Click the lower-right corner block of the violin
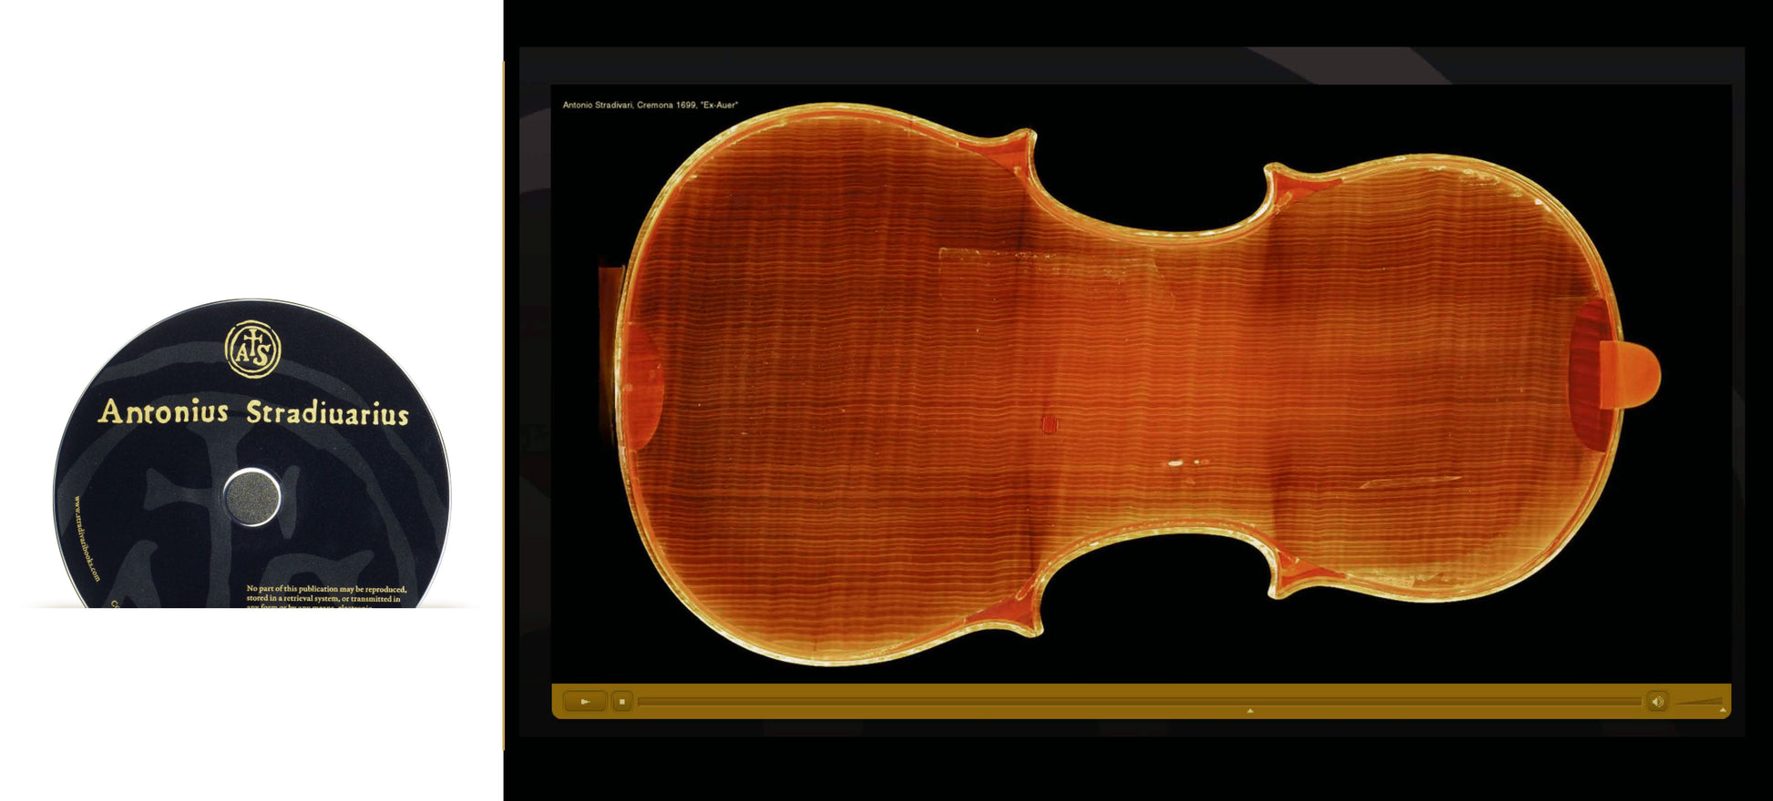1773x801 pixels. click(x=1298, y=572)
